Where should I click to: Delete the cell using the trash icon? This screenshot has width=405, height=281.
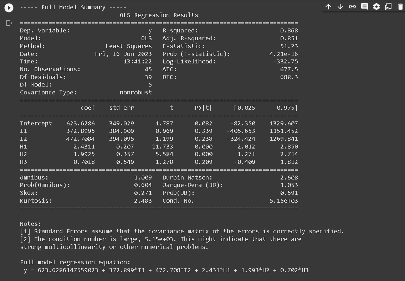click(x=400, y=7)
